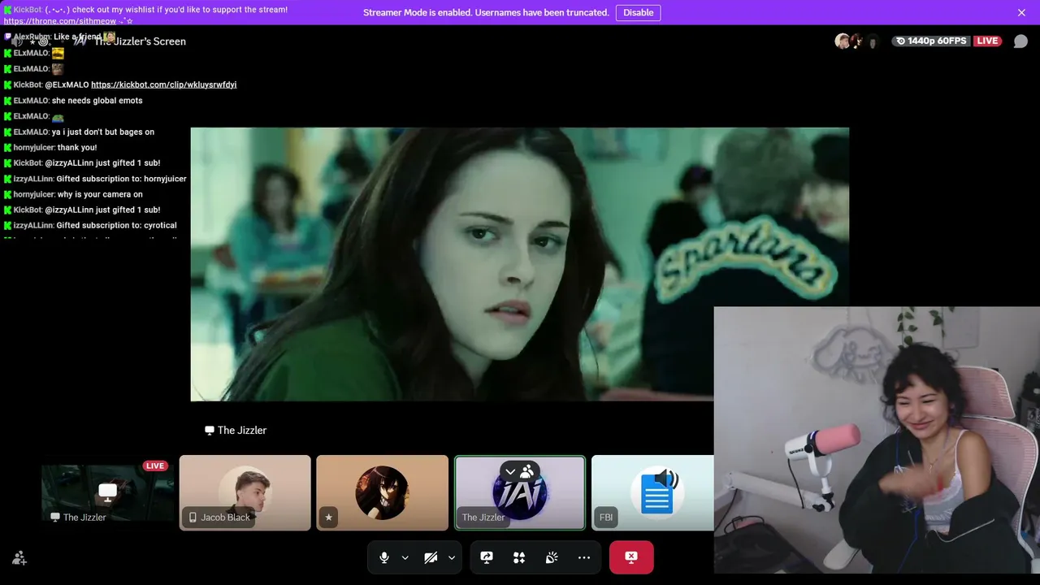The width and height of the screenshot is (1040, 585).
Task: Click 'ya i just don't but bages on' message
Action: 102,132
